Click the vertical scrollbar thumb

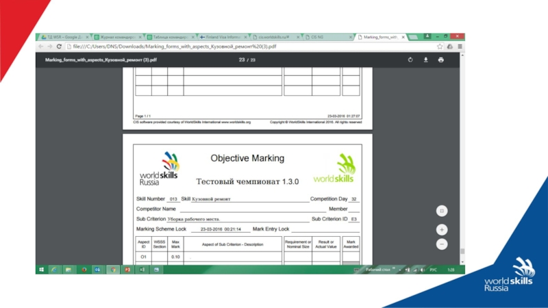tap(462, 251)
